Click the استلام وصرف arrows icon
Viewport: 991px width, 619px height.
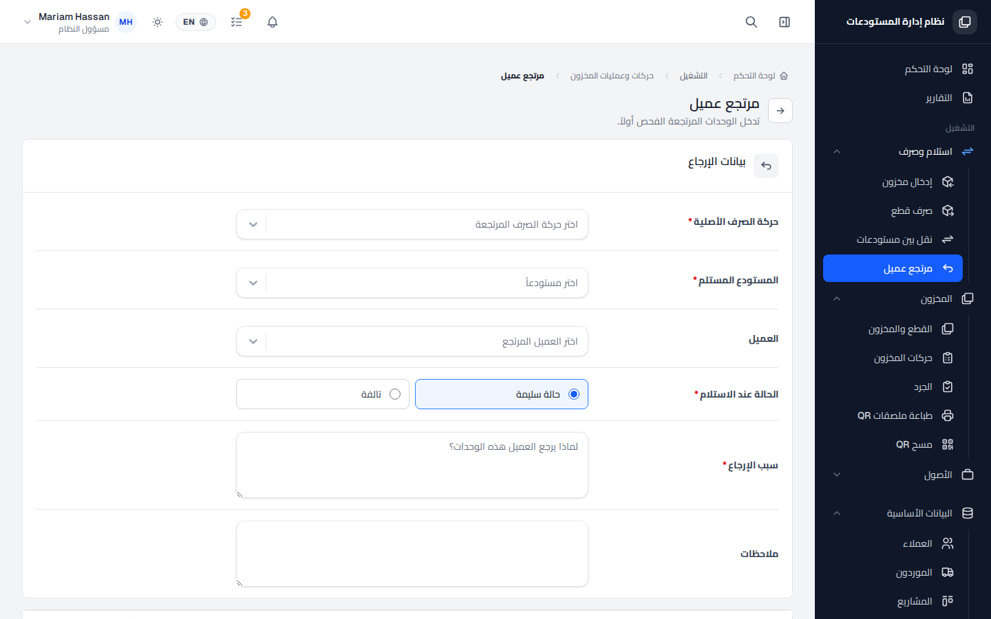pyautogui.click(x=968, y=151)
